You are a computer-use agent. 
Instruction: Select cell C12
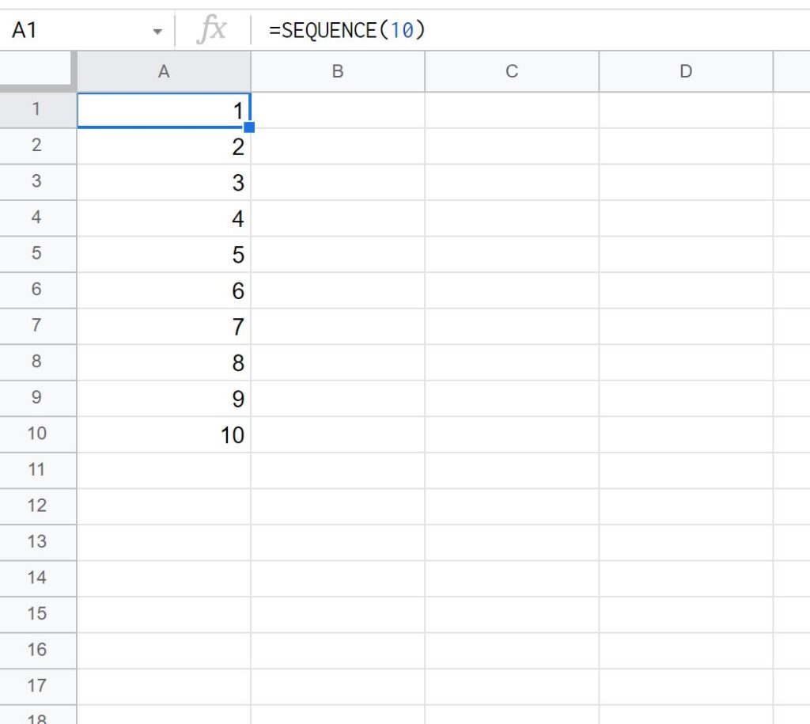[x=511, y=506]
